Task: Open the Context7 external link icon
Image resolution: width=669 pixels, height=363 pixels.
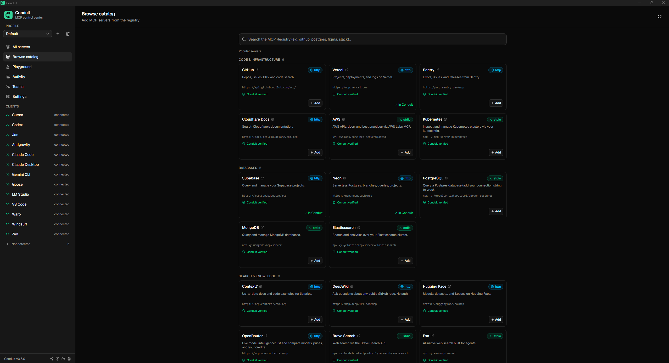Action: 261,286
